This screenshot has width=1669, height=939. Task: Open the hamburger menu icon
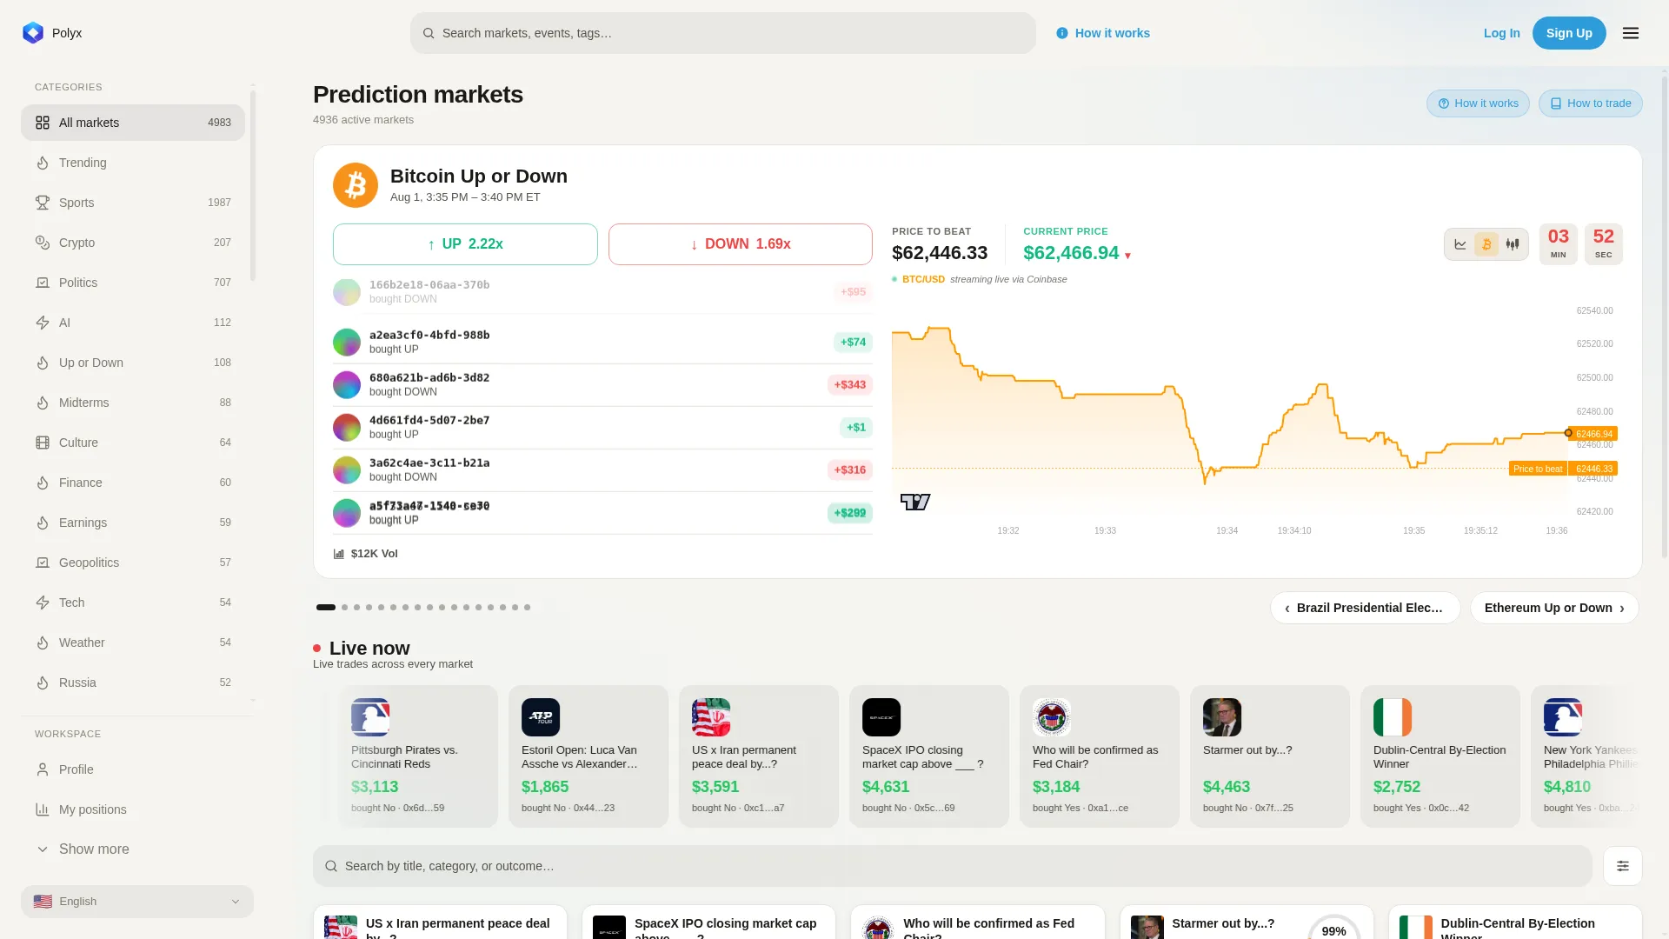pos(1631,33)
